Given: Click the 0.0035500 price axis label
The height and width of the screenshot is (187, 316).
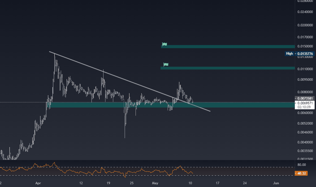Looking at the screenshot, I should 305,151.
